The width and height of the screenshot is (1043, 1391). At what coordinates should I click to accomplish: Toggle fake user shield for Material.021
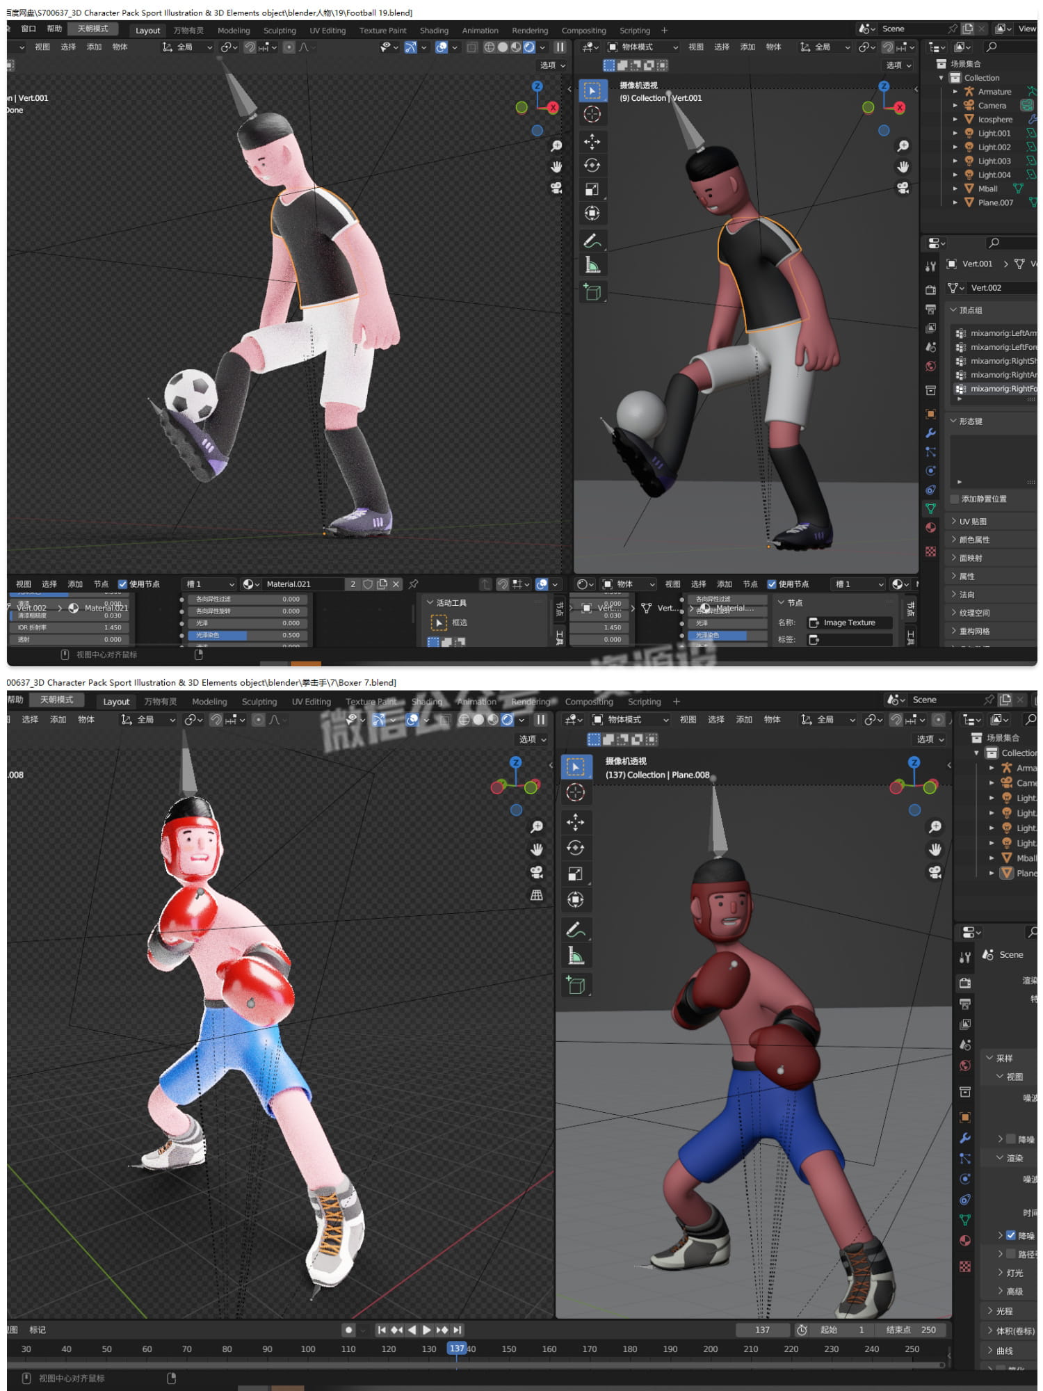pyautogui.click(x=368, y=584)
